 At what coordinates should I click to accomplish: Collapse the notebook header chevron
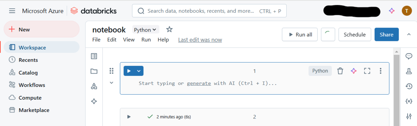409,35
